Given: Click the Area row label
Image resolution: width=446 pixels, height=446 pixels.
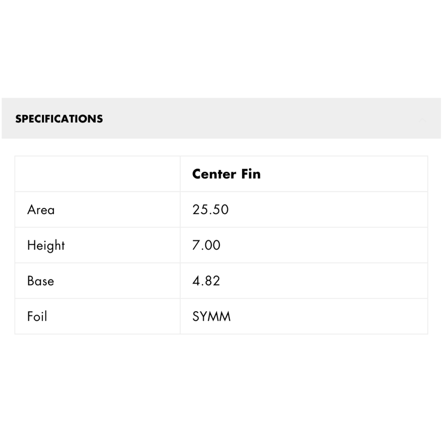Looking at the screenshot, I should (41, 210).
